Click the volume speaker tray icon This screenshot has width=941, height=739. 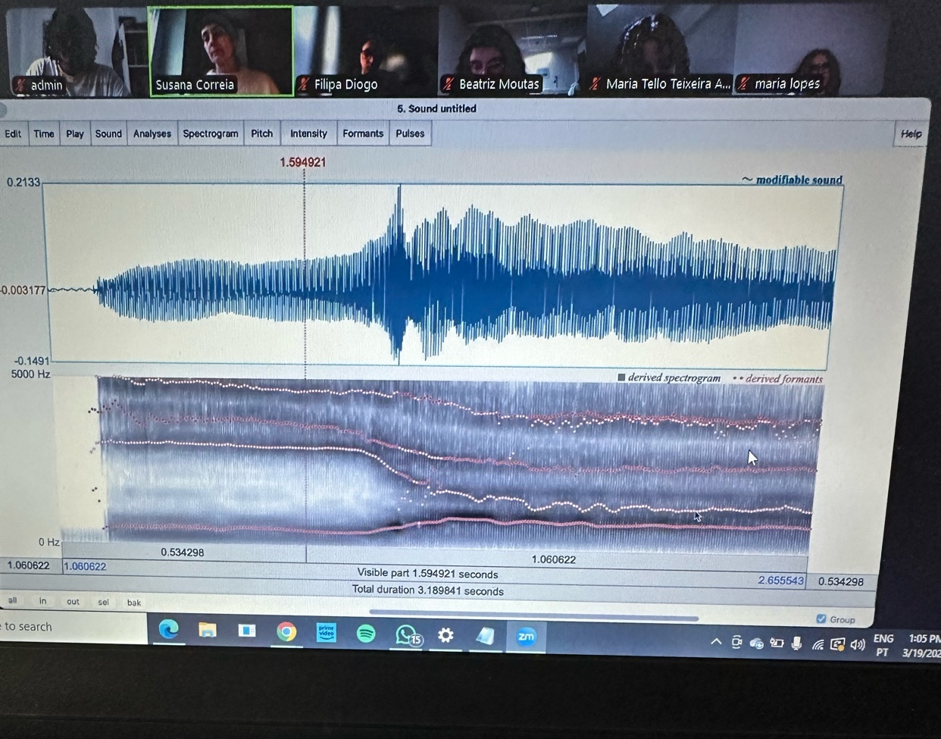(x=858, y=644)
